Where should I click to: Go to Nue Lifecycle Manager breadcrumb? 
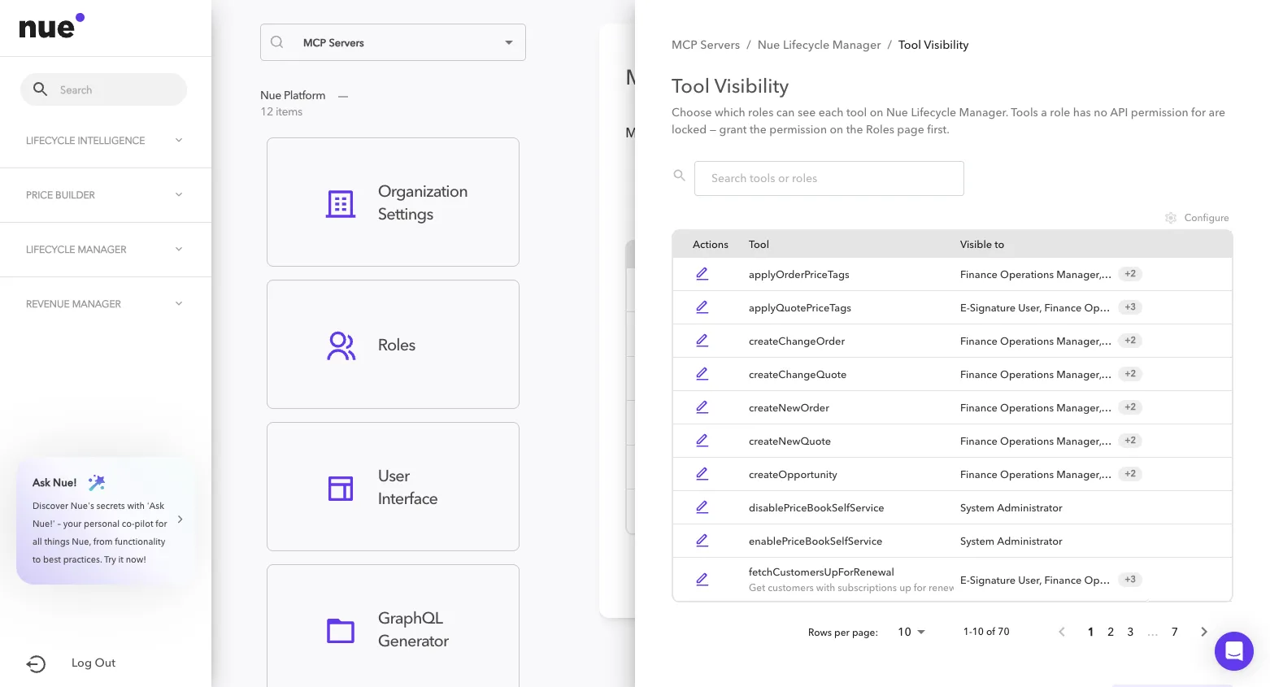click(819, 45)
